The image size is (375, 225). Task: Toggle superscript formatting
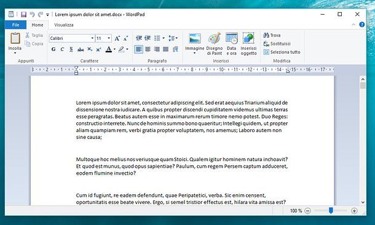(x=98, y=49)
